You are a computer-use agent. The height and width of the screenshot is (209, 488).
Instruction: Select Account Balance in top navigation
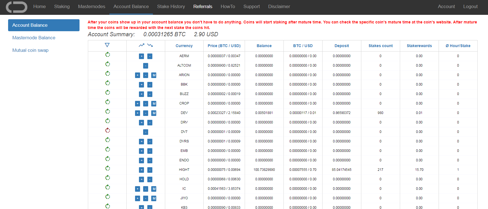131,7
